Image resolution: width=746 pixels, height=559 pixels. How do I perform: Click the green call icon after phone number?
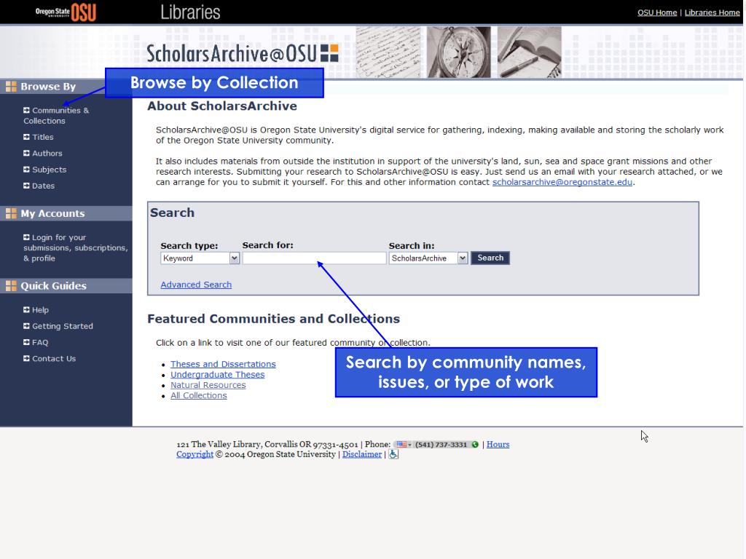pos(475,445)
